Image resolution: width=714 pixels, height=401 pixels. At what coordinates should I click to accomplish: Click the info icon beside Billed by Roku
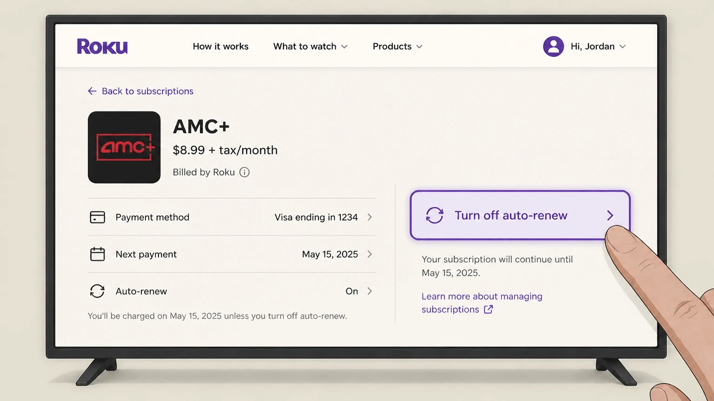245,172
